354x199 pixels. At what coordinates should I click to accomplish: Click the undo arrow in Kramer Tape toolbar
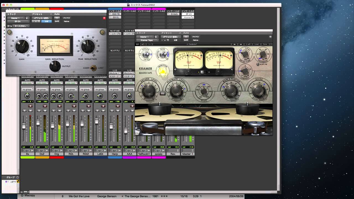[x=143, y=44]
